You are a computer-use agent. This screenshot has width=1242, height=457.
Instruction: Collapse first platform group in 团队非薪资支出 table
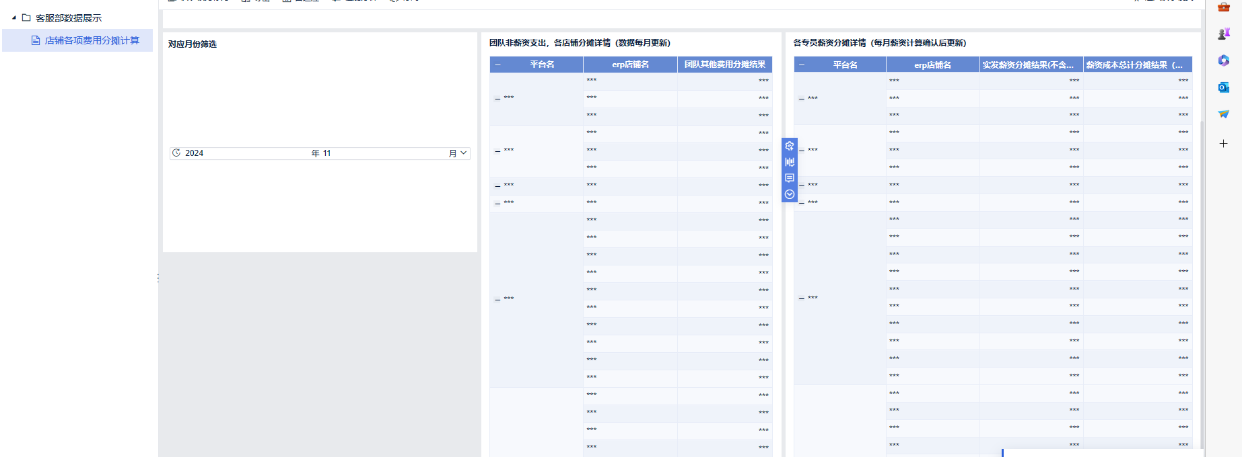point(497,99)
